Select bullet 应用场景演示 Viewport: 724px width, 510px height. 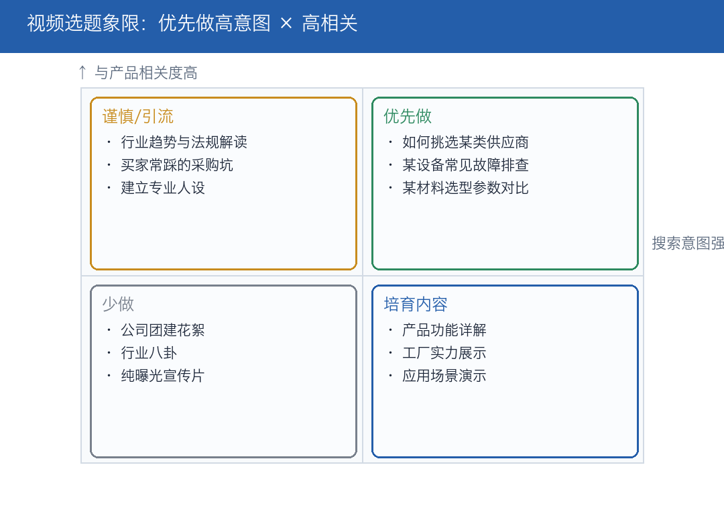click(x=444, y=375)
